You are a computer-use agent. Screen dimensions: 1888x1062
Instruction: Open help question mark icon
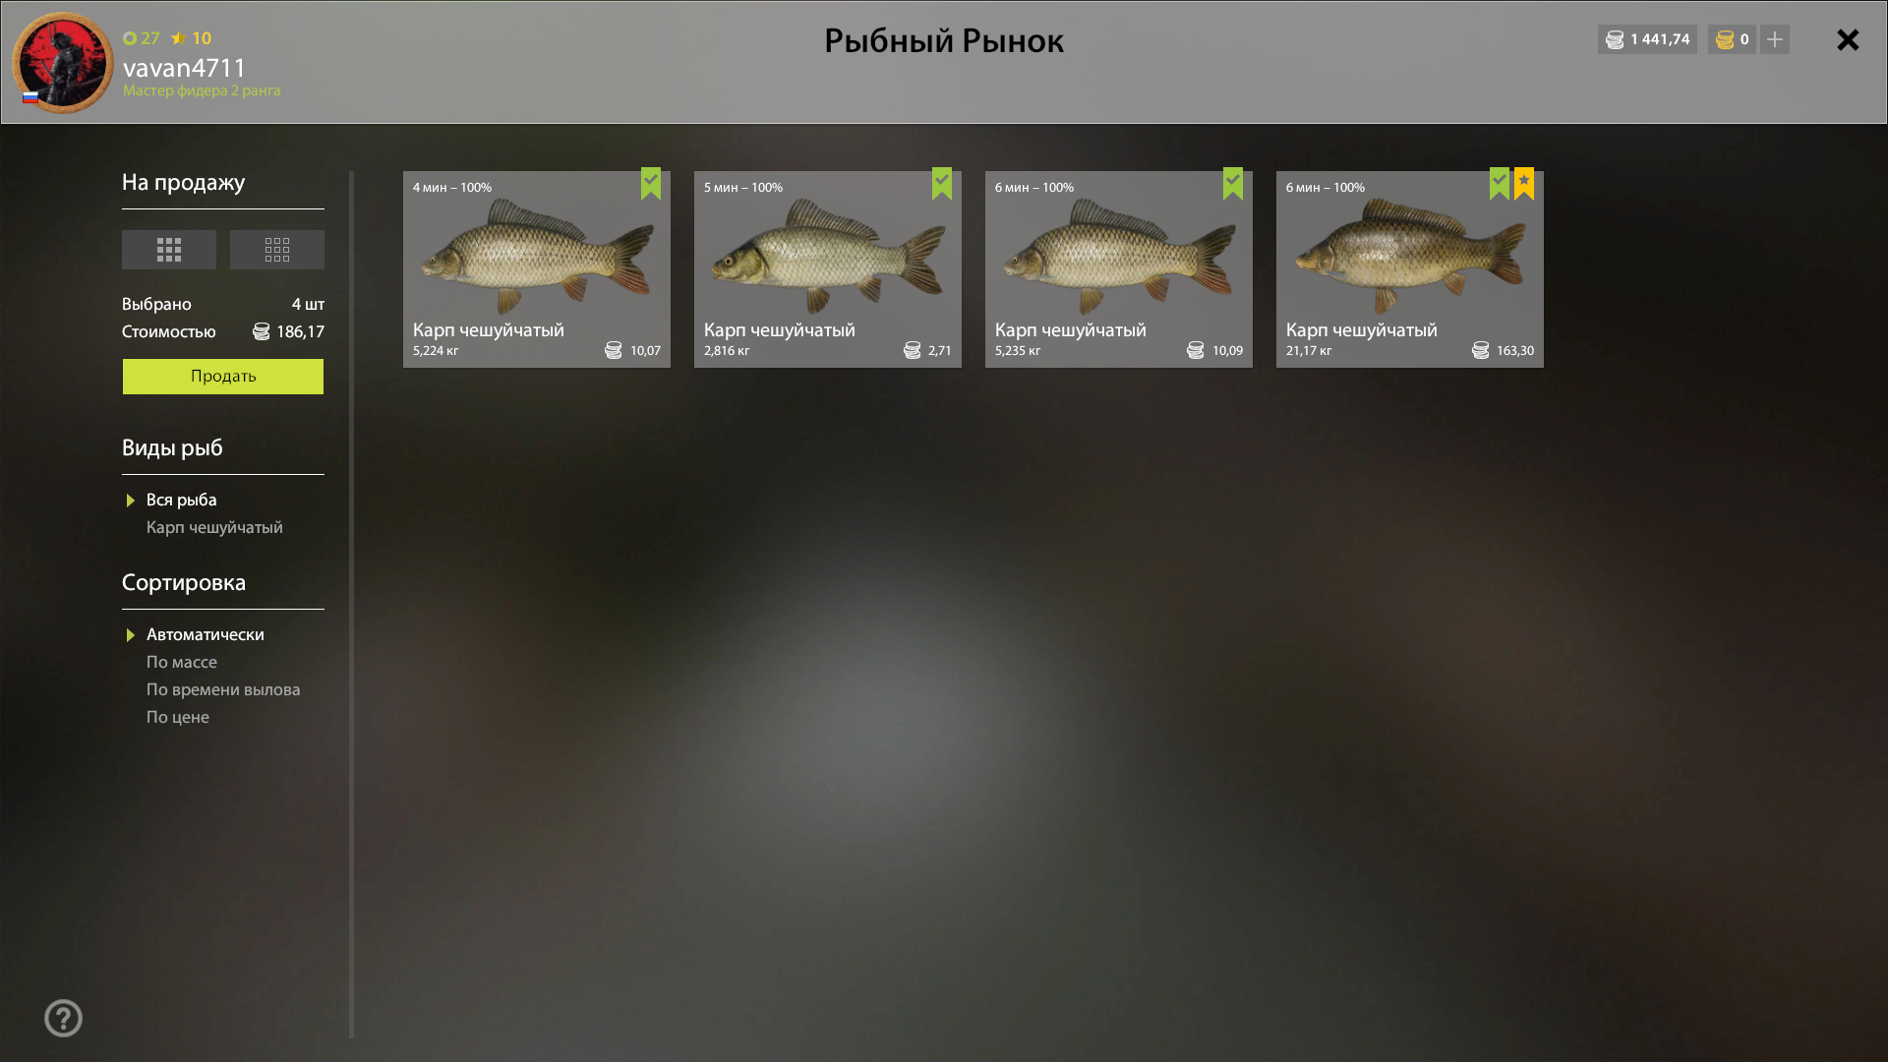(63, 1018)
